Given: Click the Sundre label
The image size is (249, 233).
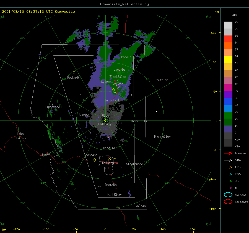Looking at the screenshot, I should 84,115.
